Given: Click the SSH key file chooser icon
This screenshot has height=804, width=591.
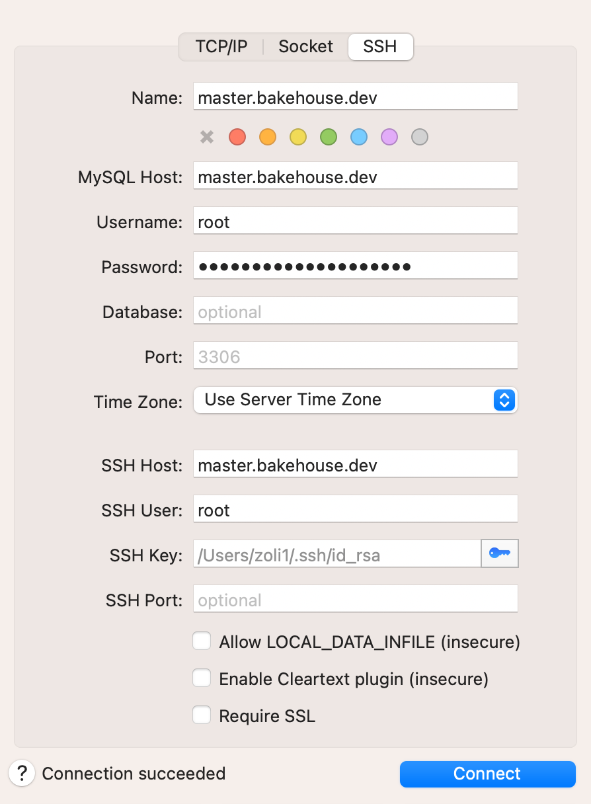Looking at the screenshot, I should tap(500, 553).
